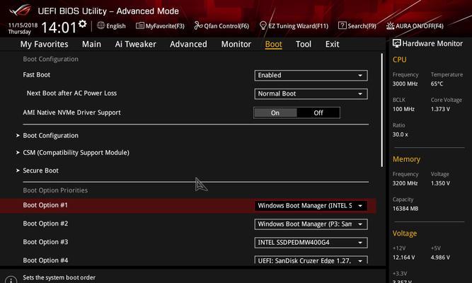Screen dimensions: 472x283
Task: Click the Boot Option #2 label
Action: click(45, 224)
